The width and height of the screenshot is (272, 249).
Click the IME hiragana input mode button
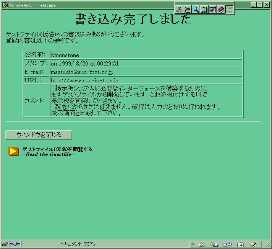tap(179, 10)
